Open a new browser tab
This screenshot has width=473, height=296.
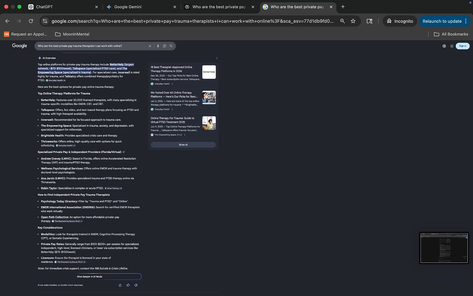[343, 7]
